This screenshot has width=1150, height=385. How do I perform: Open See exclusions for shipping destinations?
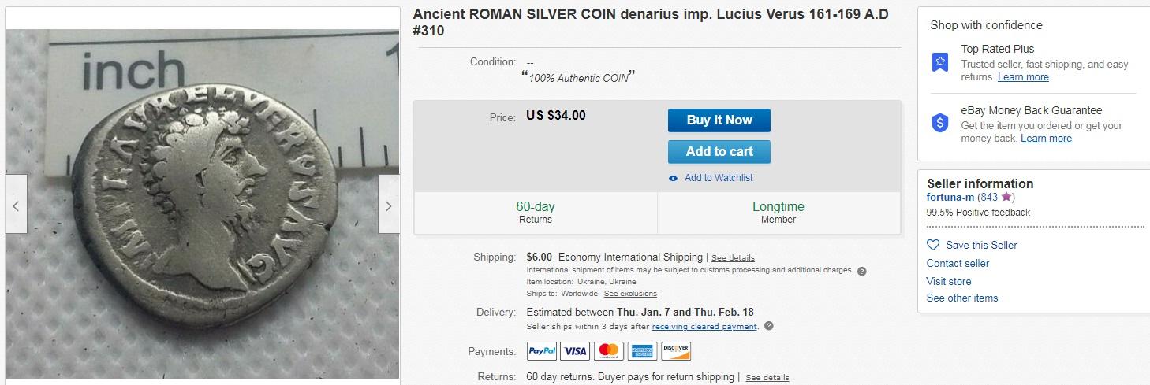point(630,294)
